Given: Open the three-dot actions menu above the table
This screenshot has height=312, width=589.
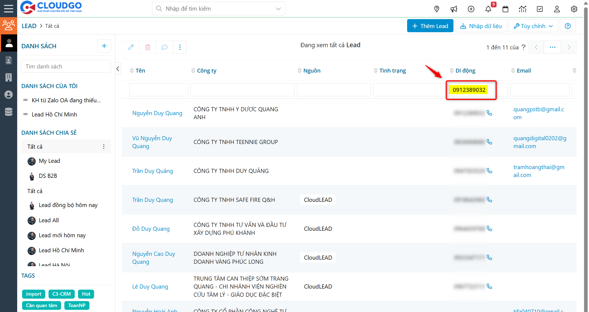Looking at the screenshot, I should point(180,47).
